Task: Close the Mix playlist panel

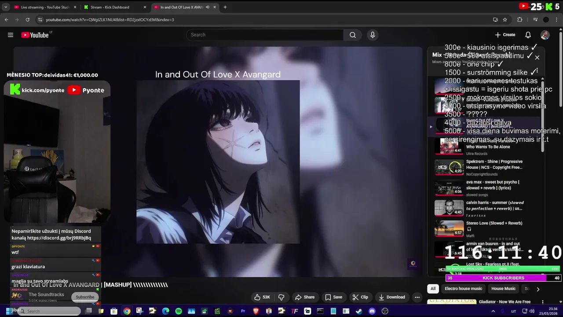Action: tap(537, 57)
